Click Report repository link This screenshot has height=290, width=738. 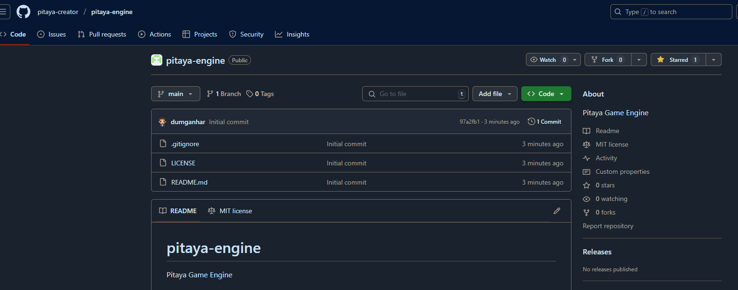[x=608, y=226]
